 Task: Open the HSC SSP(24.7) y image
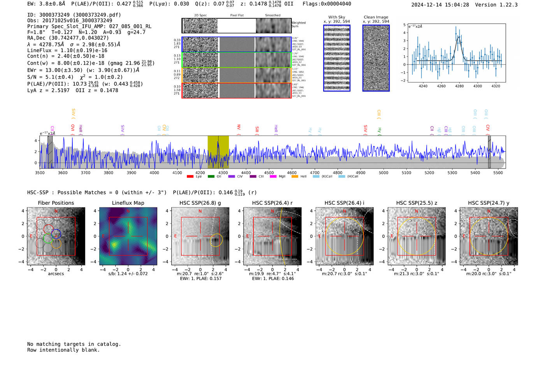tap(489, 236)
